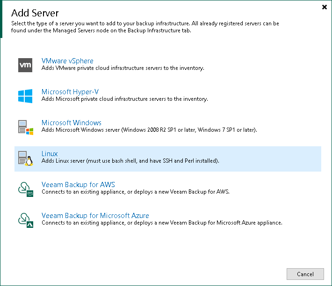Click the Microsoft Windows server icon
Viewport: 332px width, 286px height.
[25, 127]
